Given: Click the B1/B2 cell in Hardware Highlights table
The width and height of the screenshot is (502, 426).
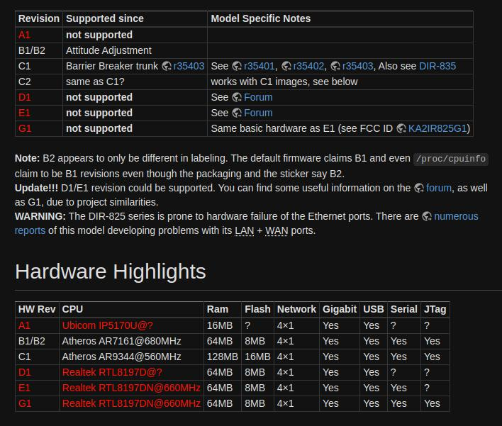Looking at the screenshot, I should (x=37, y=341).
